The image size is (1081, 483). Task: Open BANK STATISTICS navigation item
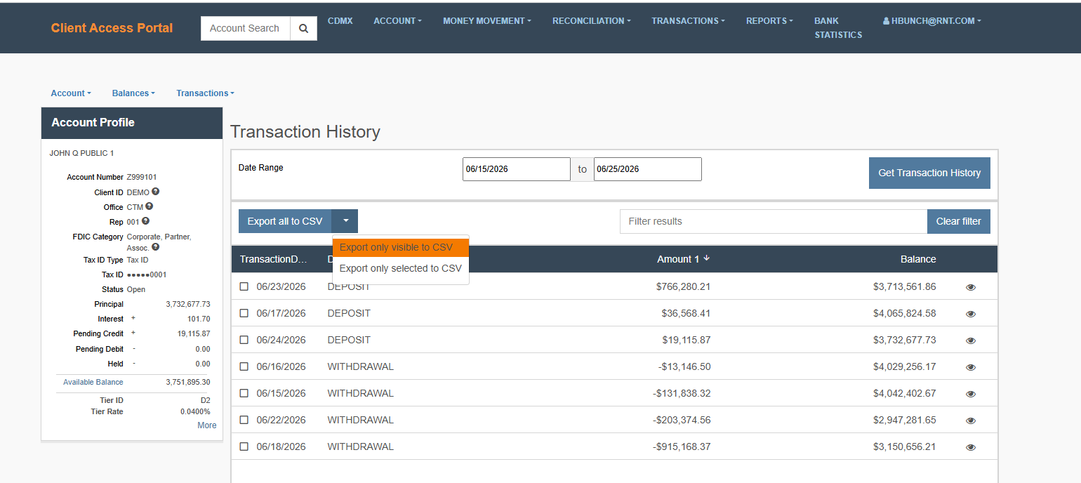pyautogui.click(x=838, y=28)
